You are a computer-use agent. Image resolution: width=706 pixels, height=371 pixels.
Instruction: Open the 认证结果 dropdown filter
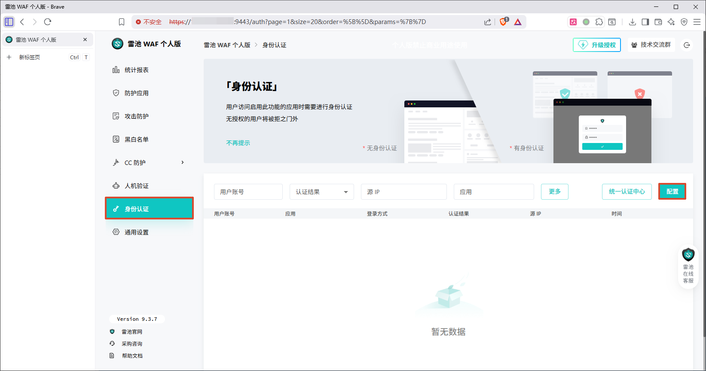pos(322,192)
